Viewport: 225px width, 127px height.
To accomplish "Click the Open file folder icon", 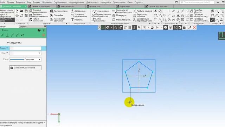I will tap(21, 11).
